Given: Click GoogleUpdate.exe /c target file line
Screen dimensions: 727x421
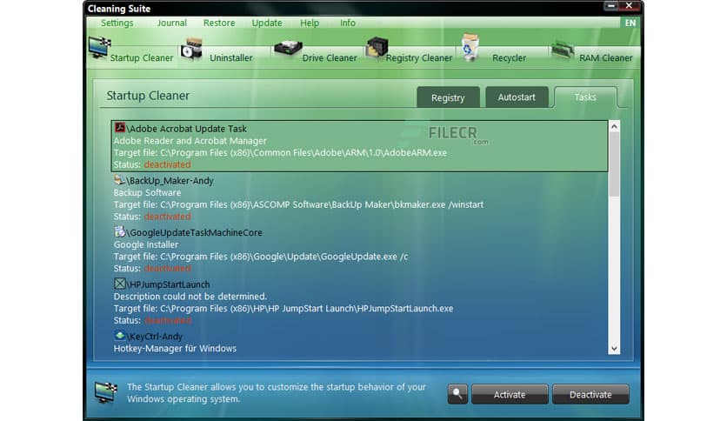Looking at the screenshot, I should tap(261, 257).
